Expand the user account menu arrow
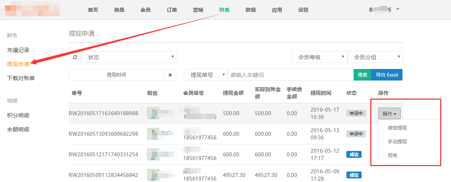The image size is (451, 182). tap(398, 9)
